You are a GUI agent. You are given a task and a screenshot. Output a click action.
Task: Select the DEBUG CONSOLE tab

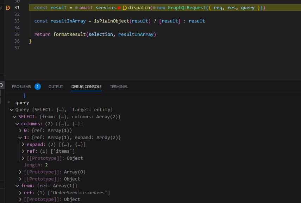tap(86, 87)
